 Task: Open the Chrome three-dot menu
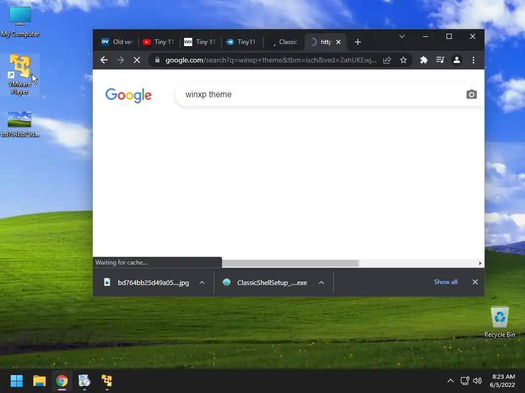click(x=473, y=60)
